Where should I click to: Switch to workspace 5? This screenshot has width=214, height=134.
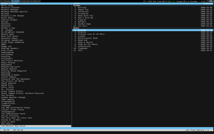tap(40, 1)
